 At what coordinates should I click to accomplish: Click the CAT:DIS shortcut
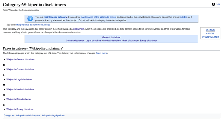[x=210, y=33]
